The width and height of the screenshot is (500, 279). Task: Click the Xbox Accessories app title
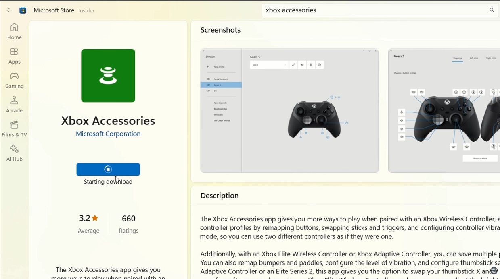tap(108, 121)
